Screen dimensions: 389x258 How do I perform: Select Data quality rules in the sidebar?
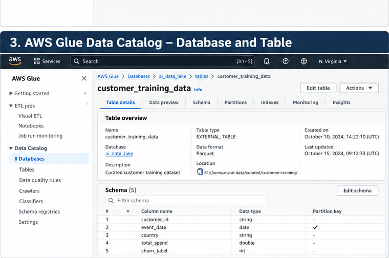(x=40, y=180)
